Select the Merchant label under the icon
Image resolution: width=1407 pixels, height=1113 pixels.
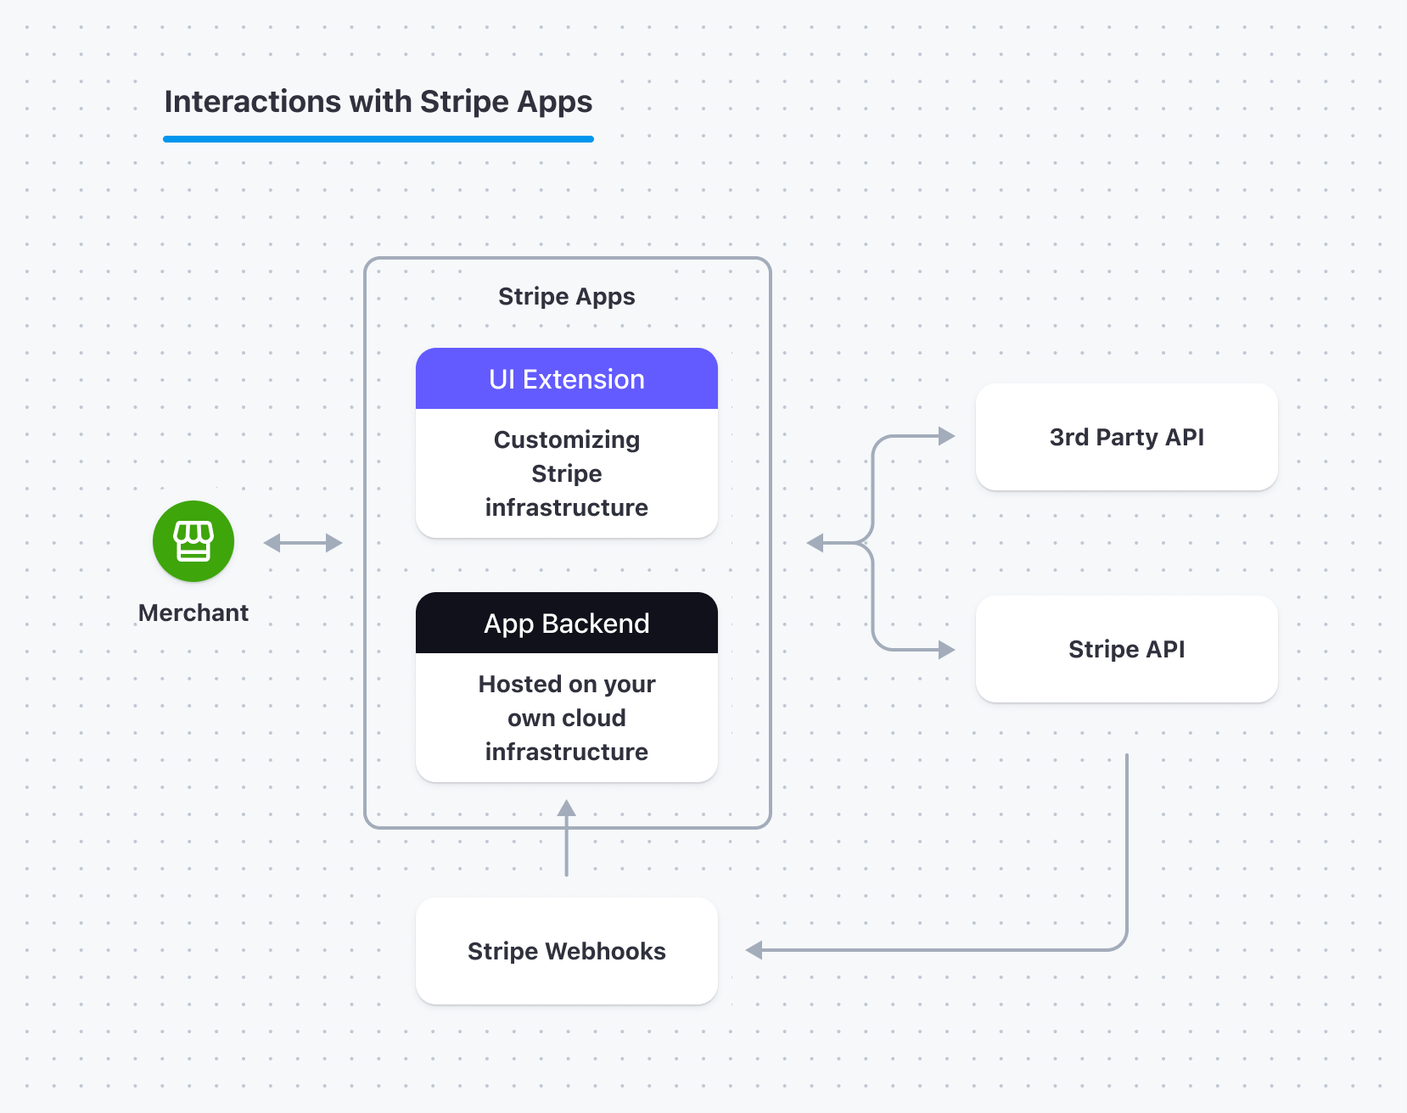point(193,612)
